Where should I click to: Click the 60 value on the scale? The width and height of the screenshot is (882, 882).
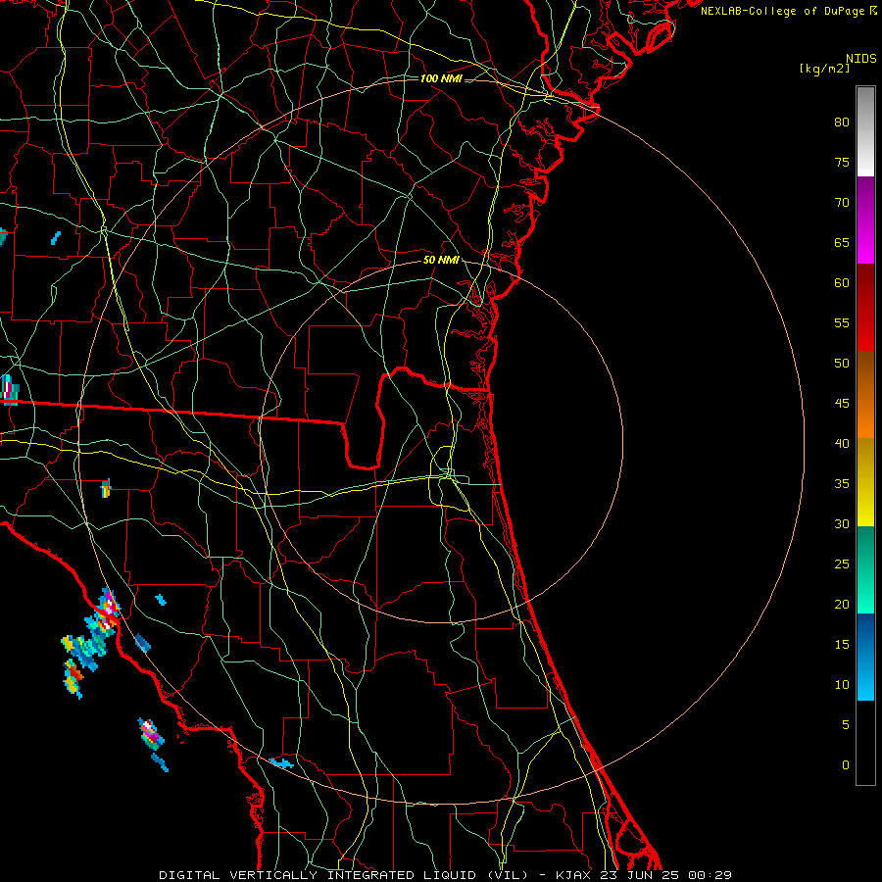842,283
